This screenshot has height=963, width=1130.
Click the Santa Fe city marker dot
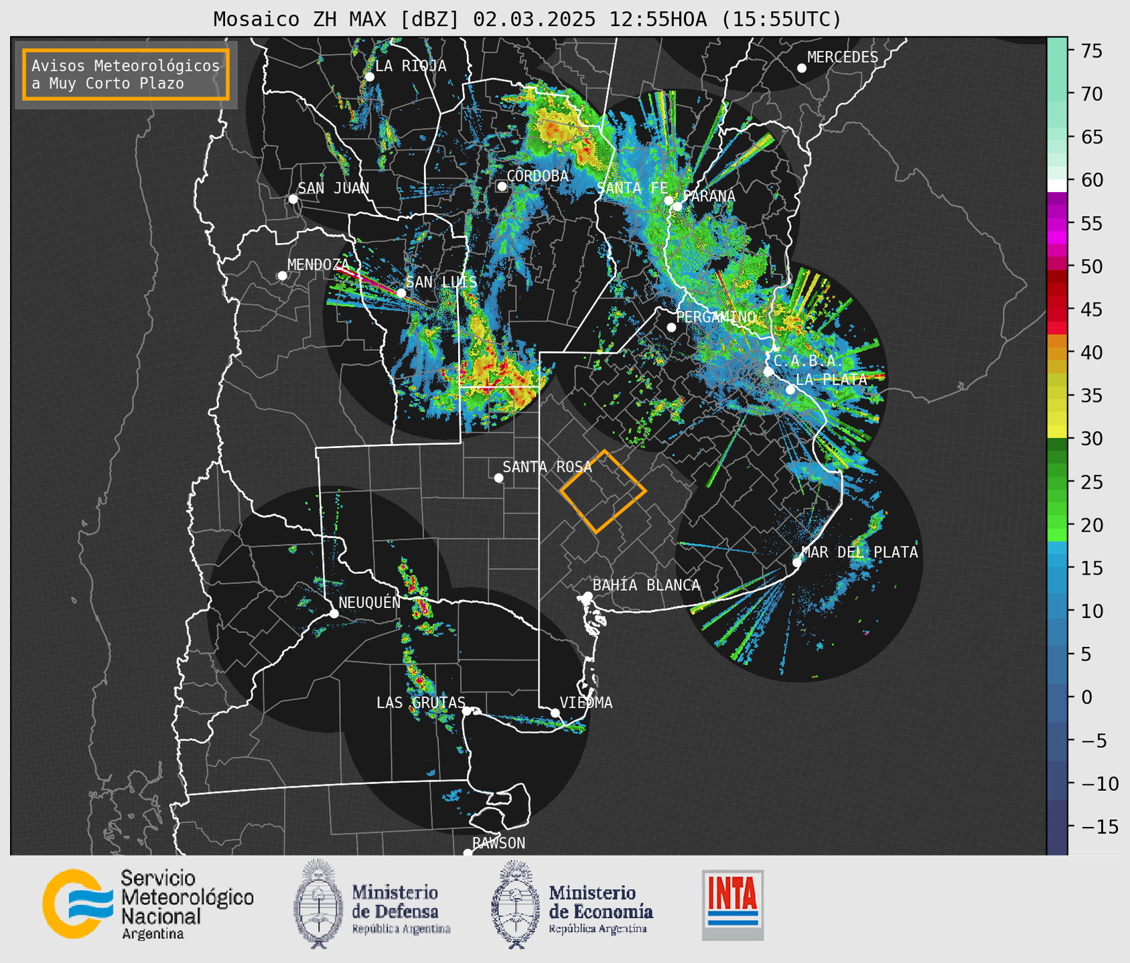(x=668, y=200)
